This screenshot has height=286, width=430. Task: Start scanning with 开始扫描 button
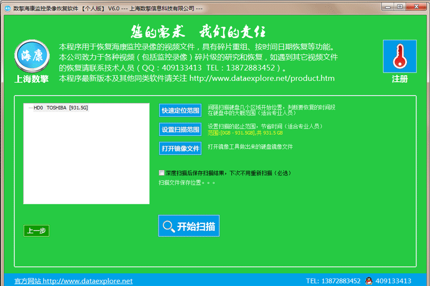[189, 226]
